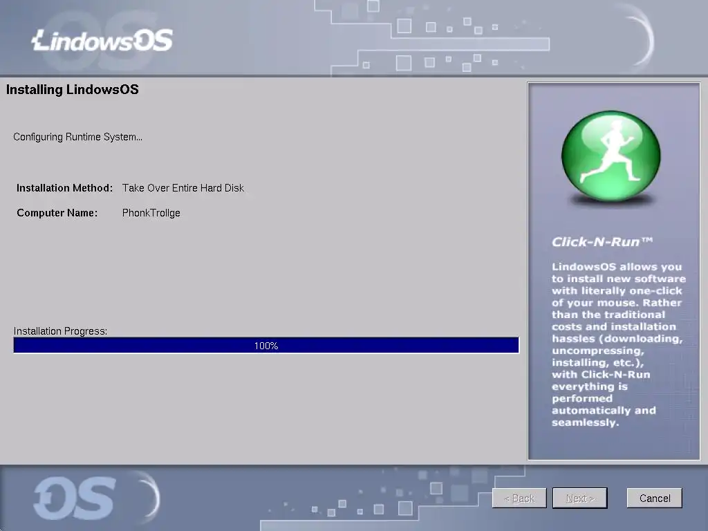This screenshot has width=708, height=531.
Task: Click the 'Click-N-Run' title in side panel
Action: pyautogui.click(x=602, y=242)
